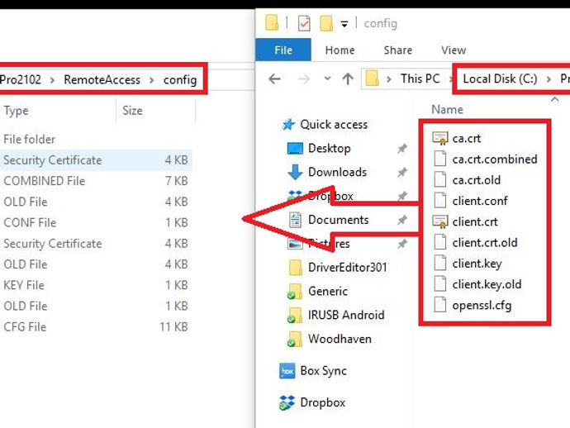Screen dimensions: 570x428
Task: Switch to the Home ribbon tab
Action: coord(340,50)
